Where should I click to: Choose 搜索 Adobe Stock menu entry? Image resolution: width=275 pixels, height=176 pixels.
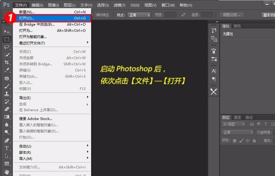pos(52,118)
